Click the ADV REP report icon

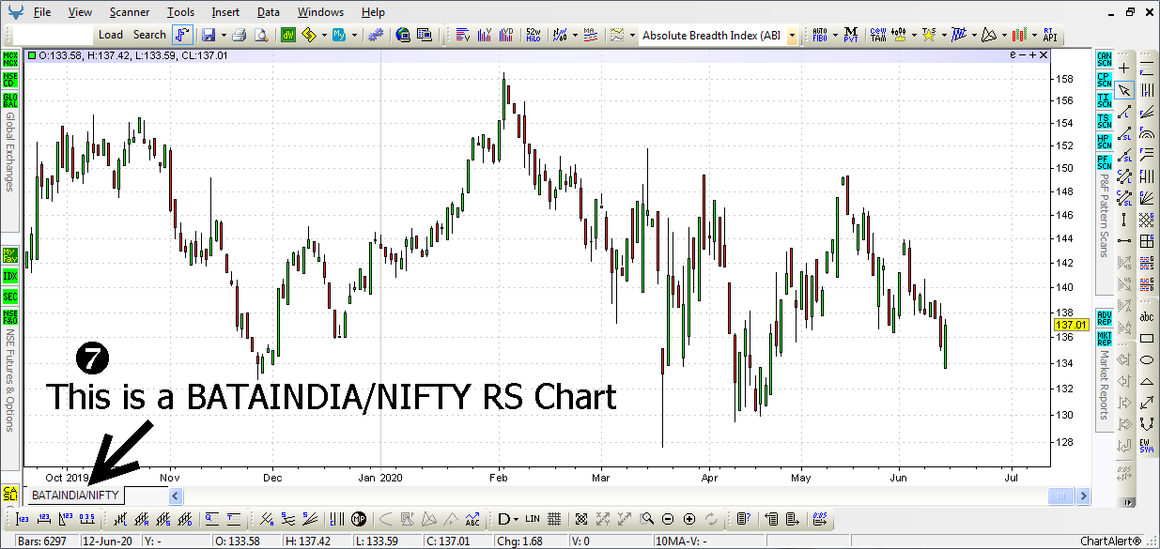1105,318
